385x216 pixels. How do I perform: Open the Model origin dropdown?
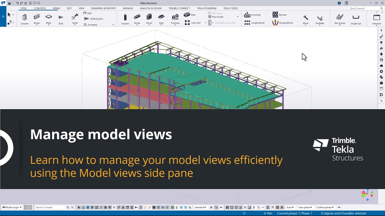pyautogui.click(x=12, y=207)
